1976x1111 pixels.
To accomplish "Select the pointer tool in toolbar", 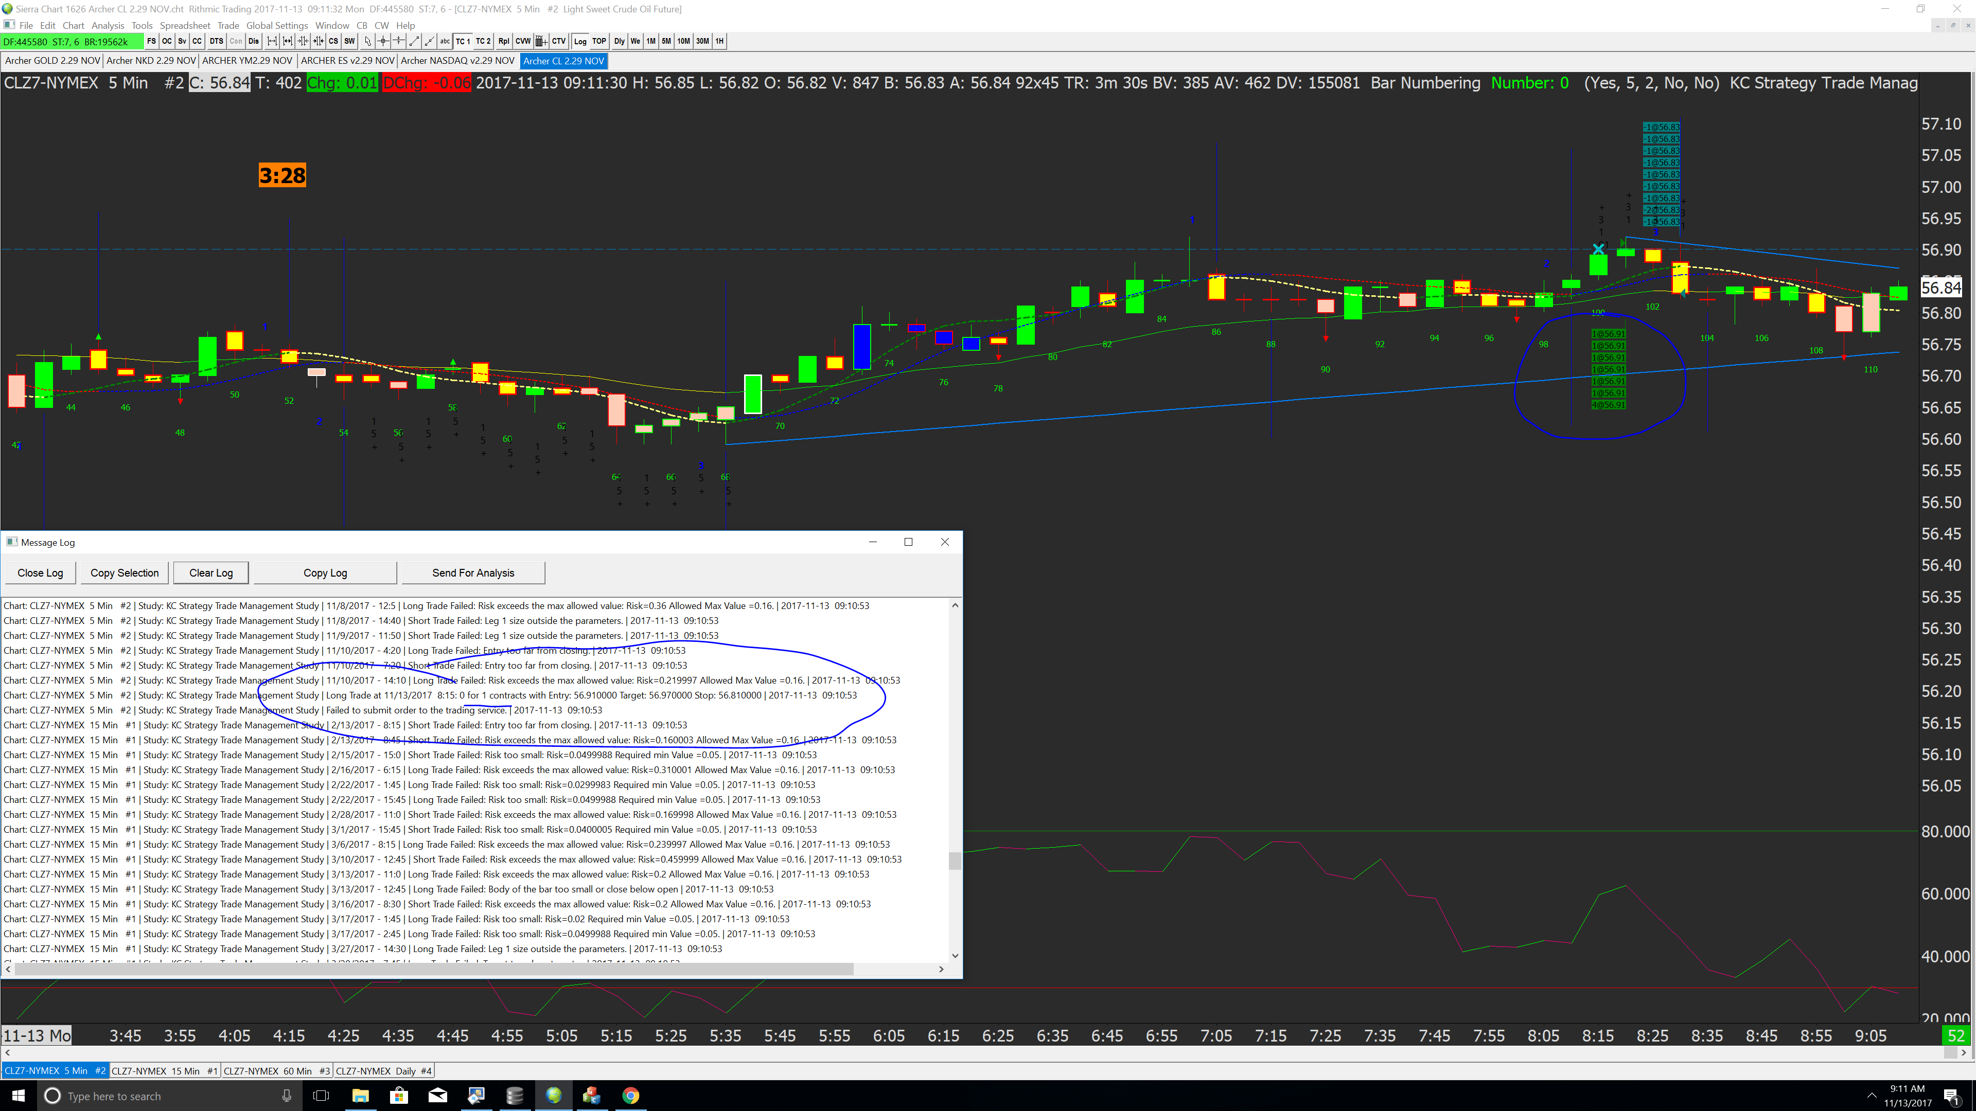I will click(x=368, y=41).
